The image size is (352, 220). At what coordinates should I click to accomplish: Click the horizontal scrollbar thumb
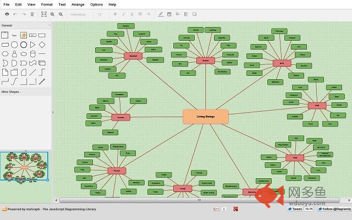pos(199,200)
